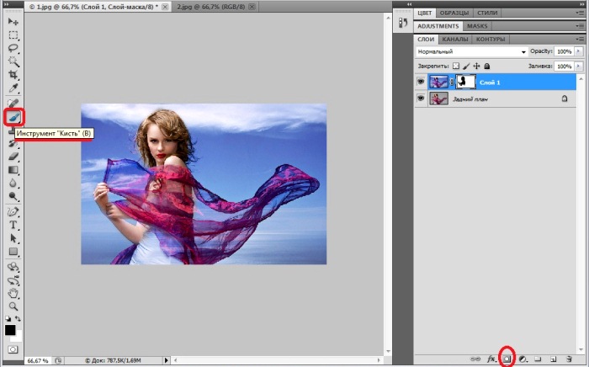The height and width of the screenshot is (367, 589).
Task: Select the Lasso tool
Action: (13, 48)
